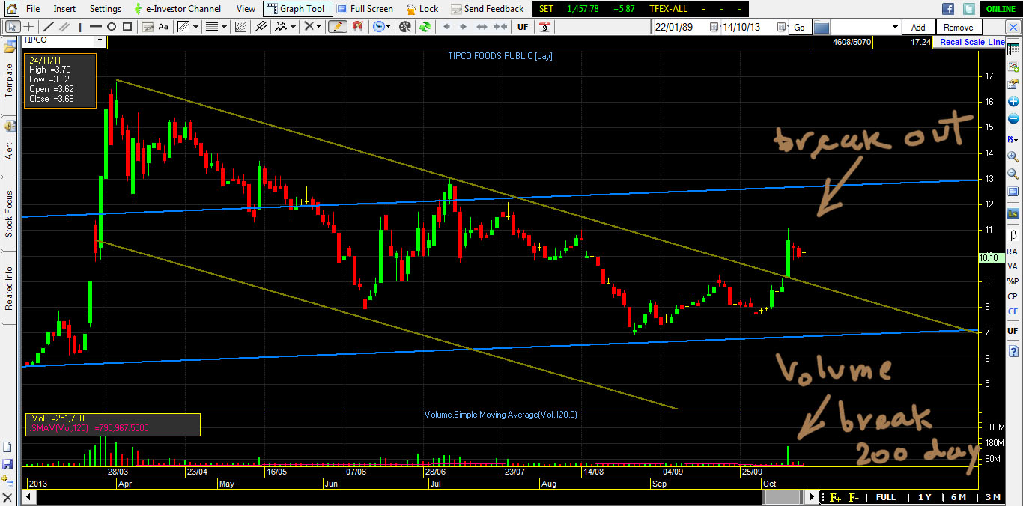Click the save disk icon at bottom-left
Viewport: 1023px width, 506px height.
7,465
